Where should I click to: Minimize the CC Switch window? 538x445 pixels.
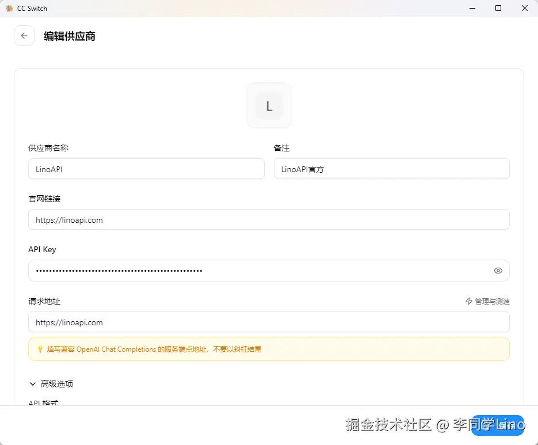point(472,8)
